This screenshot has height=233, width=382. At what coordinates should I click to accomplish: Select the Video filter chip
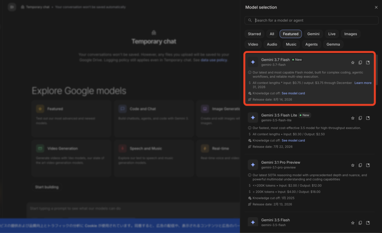(x=253, y=44)
